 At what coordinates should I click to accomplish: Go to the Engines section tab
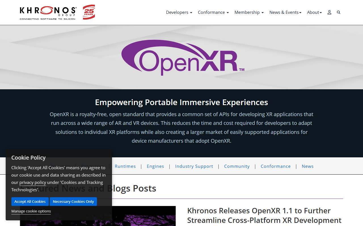pyautogui.click(x=155, y=166)
